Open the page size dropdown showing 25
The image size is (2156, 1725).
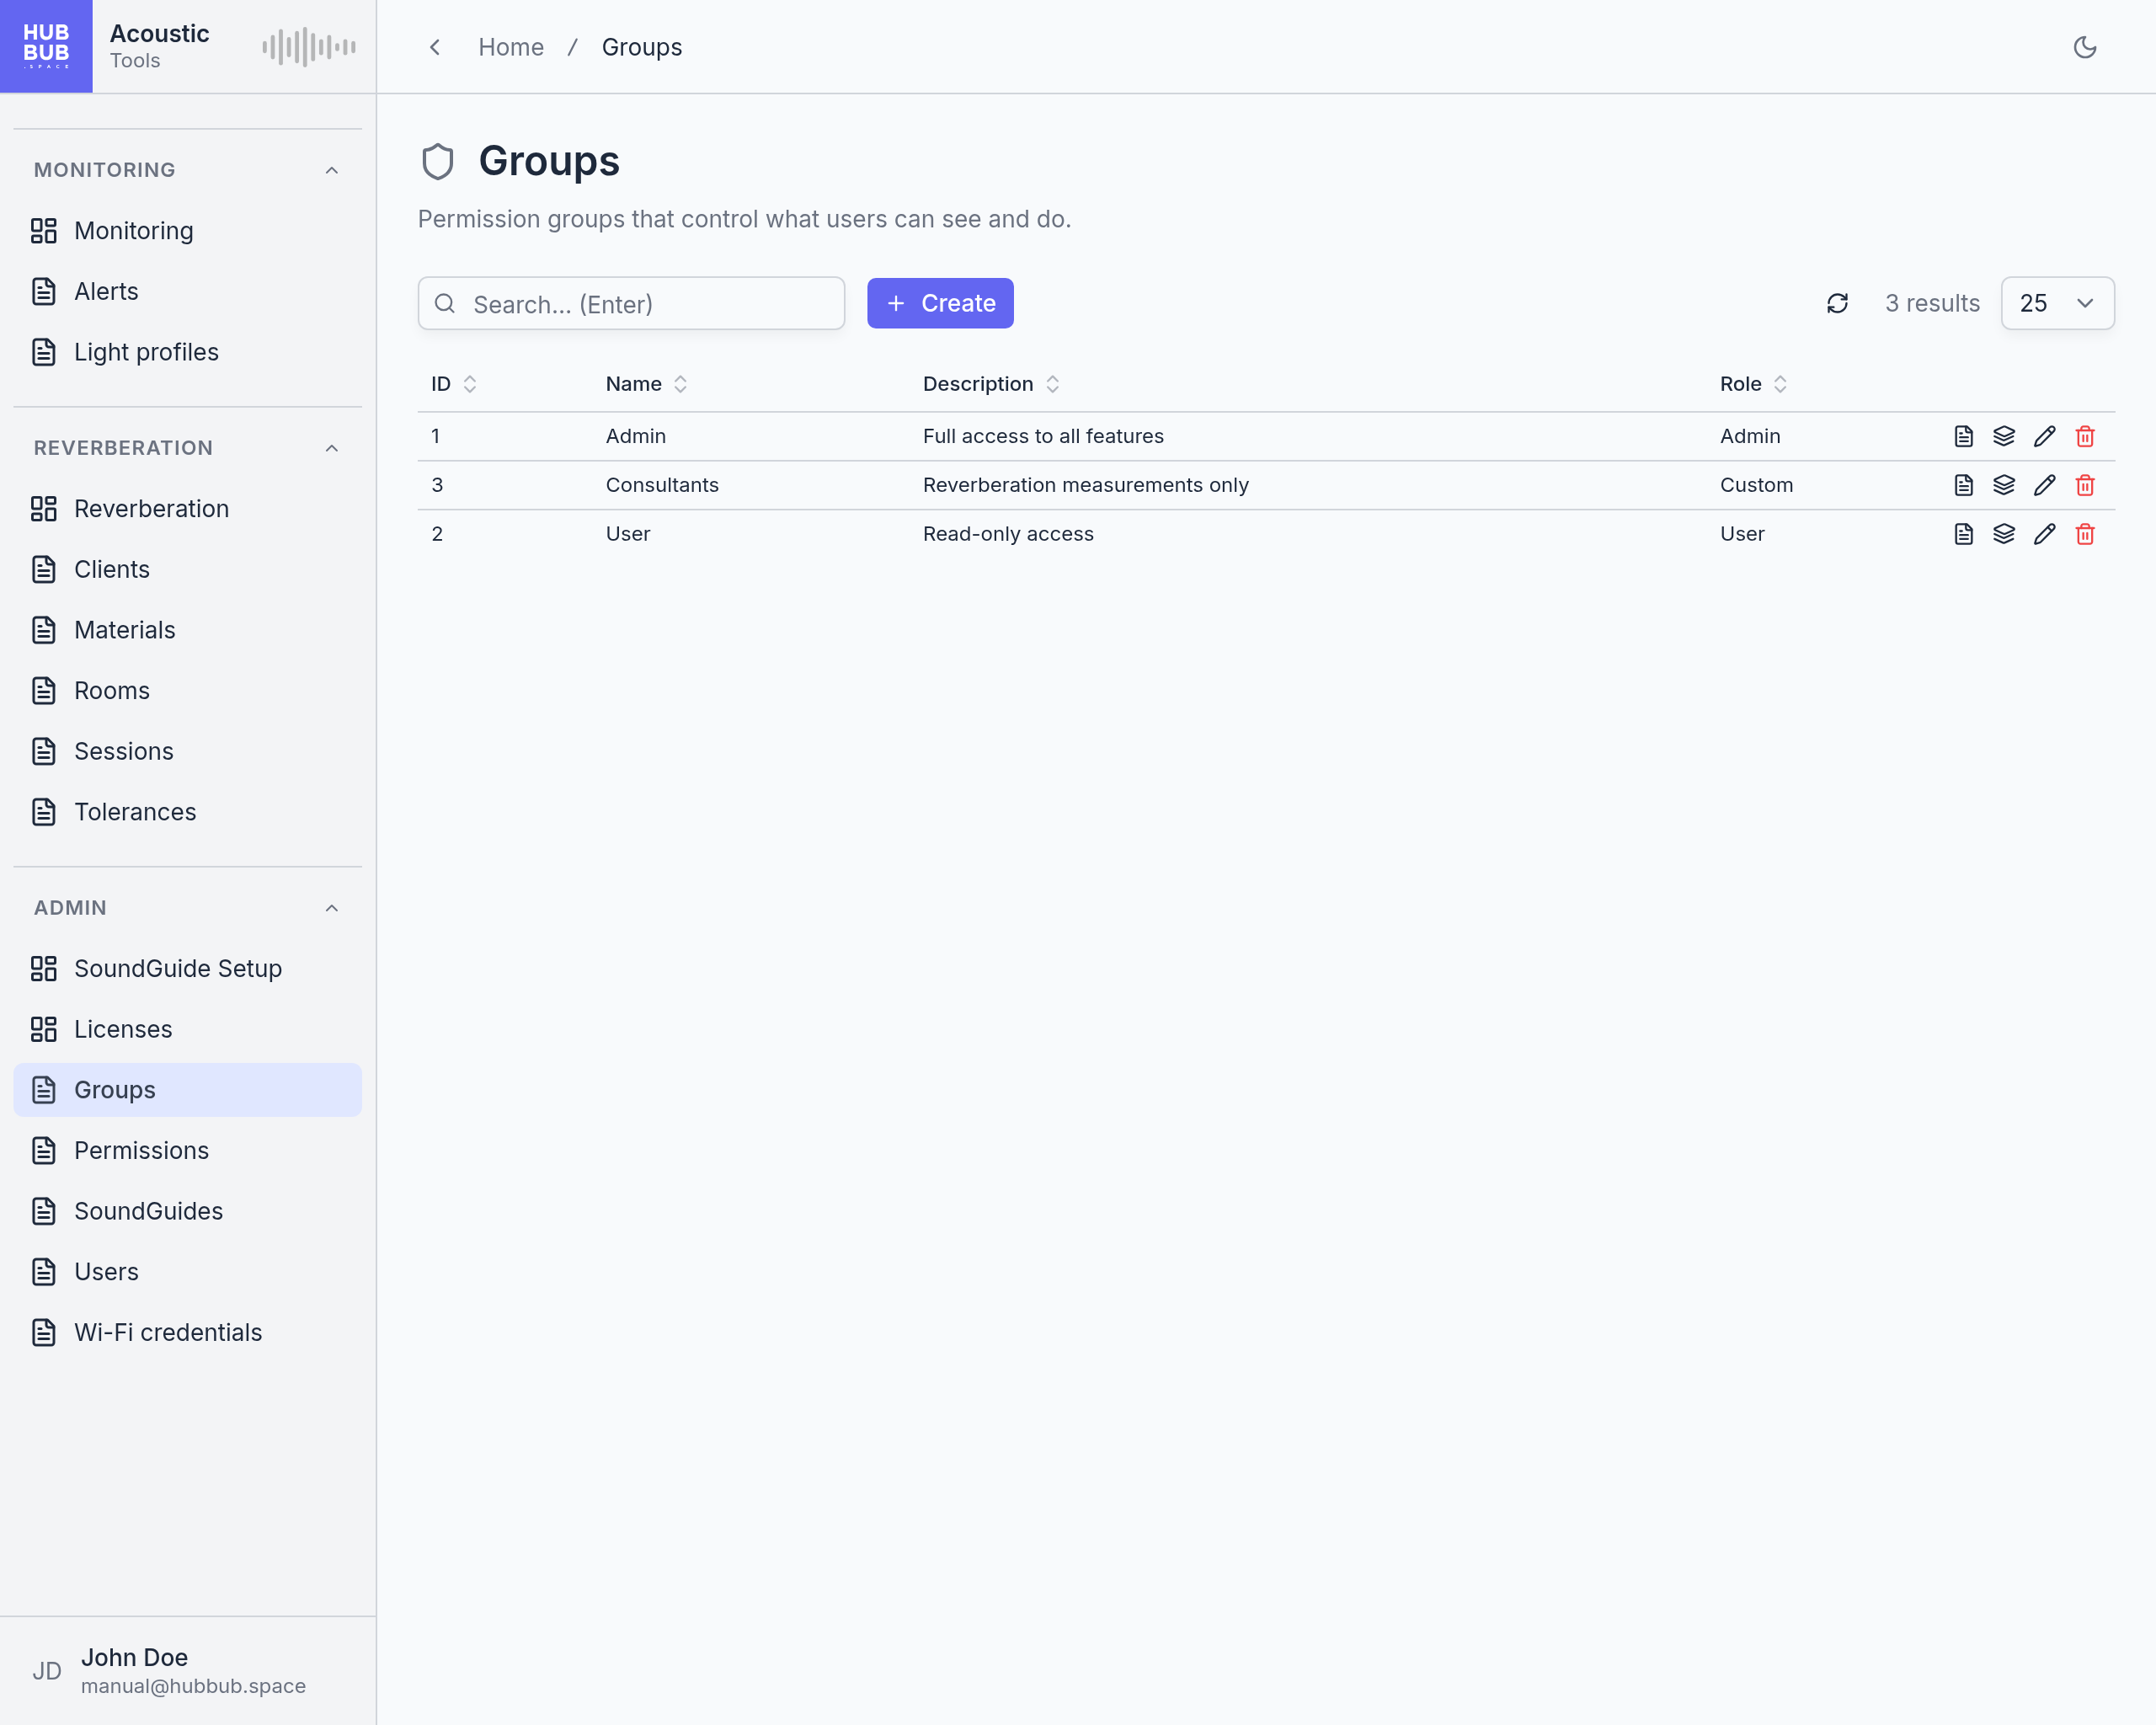[x=2057, y=303]
